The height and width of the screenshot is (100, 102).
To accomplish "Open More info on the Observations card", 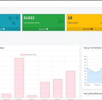I will tap(88, 29).
